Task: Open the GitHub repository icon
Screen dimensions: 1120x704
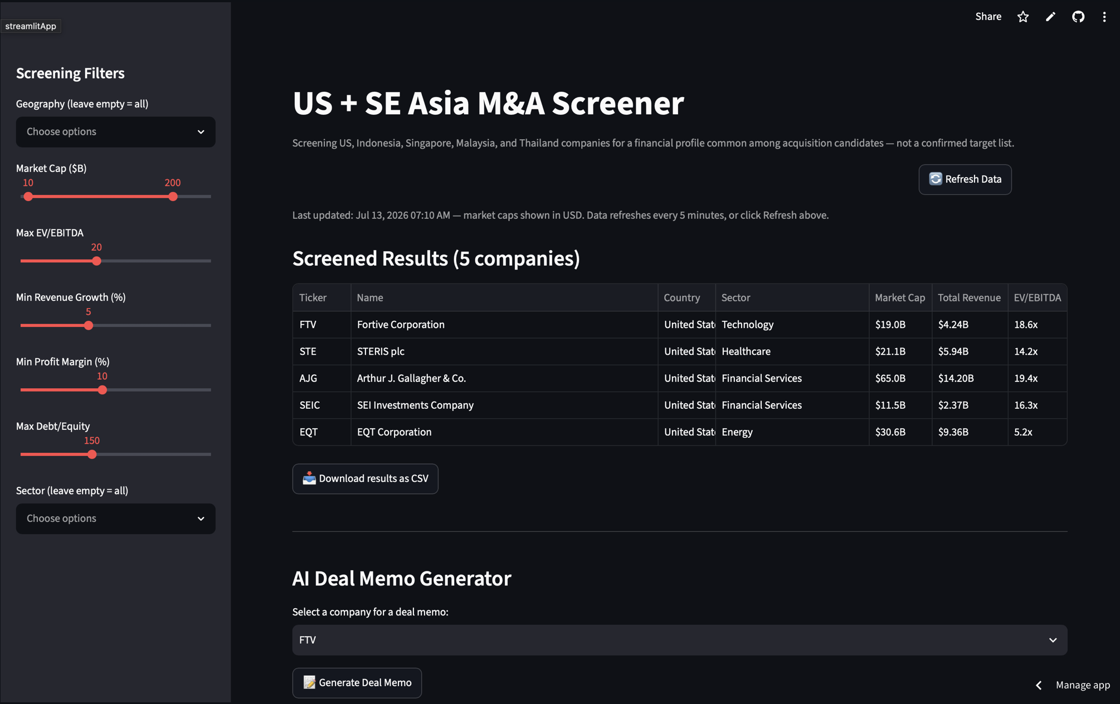Action: click(x=1078, y=17)
